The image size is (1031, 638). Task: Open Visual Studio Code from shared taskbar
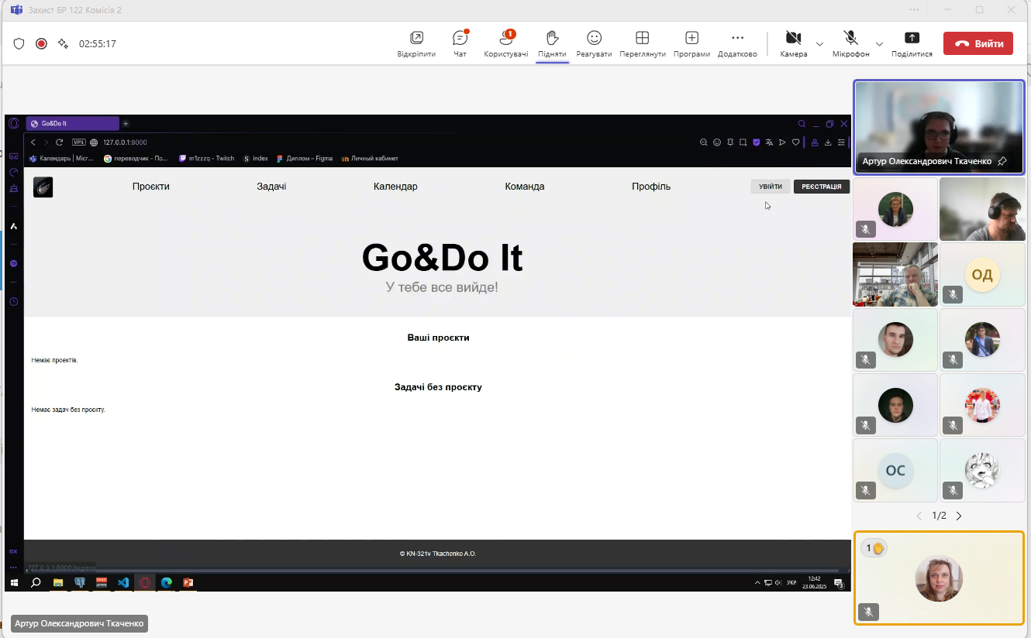(122, 582)
